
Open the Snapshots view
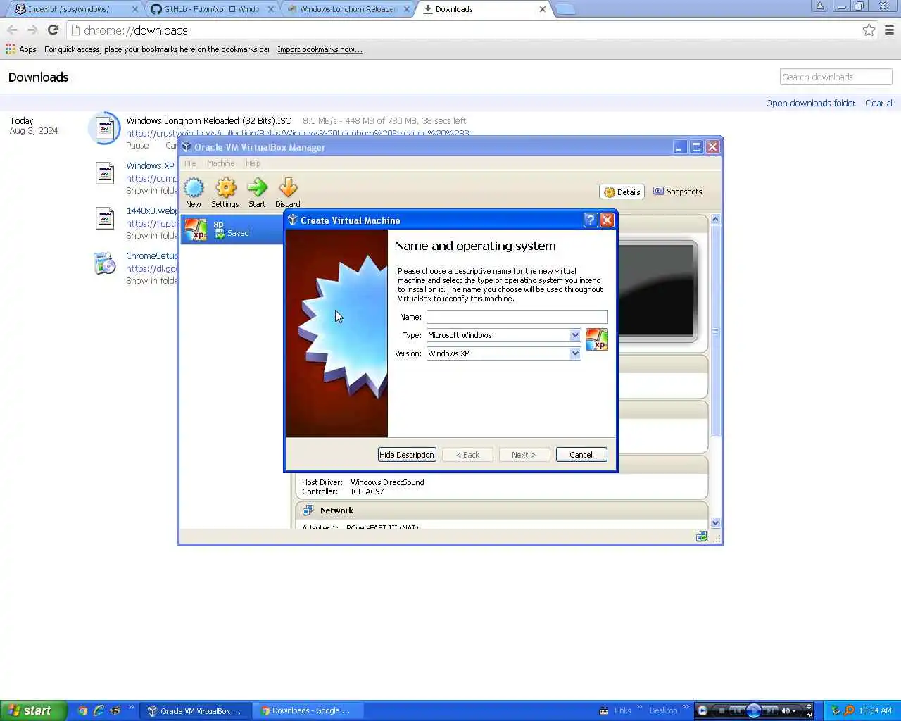pyautogui.click(x=677, y=192)
